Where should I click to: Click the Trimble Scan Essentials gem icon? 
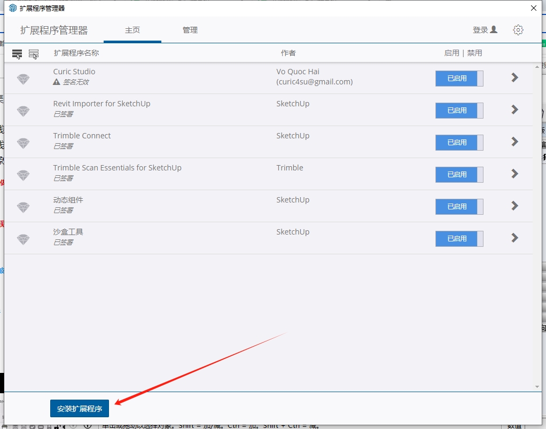pos(24,175)
